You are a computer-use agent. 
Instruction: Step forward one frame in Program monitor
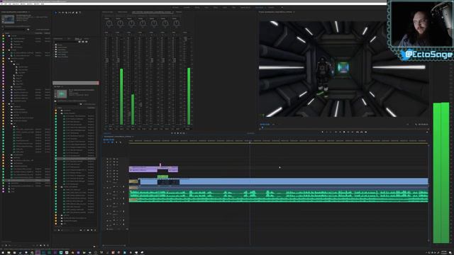(348, 132)
